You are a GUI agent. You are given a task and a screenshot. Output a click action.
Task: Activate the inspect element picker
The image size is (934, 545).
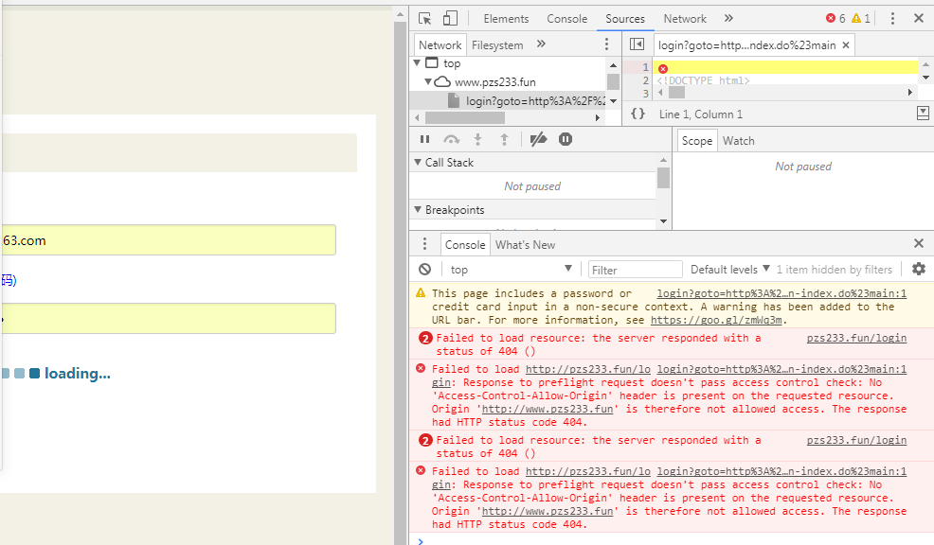[425, 18]
